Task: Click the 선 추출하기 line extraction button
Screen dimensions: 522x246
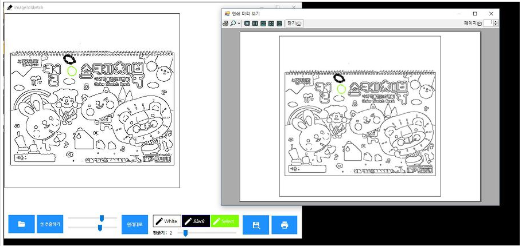Action: click(50, 224)
